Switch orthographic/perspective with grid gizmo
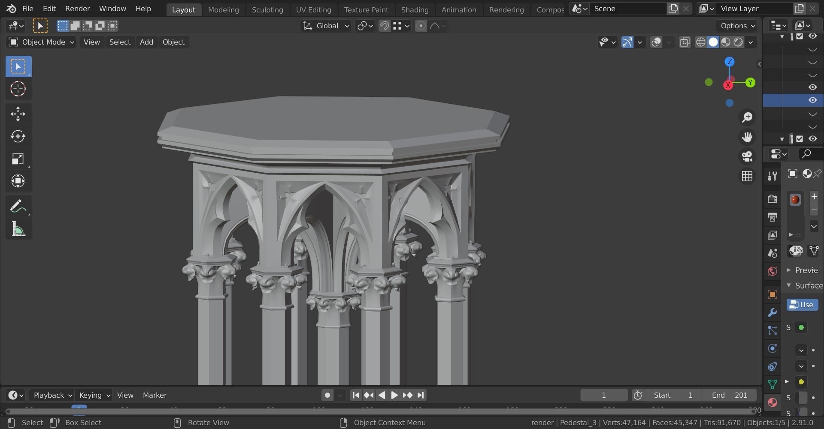 click(x=747, y=176)
